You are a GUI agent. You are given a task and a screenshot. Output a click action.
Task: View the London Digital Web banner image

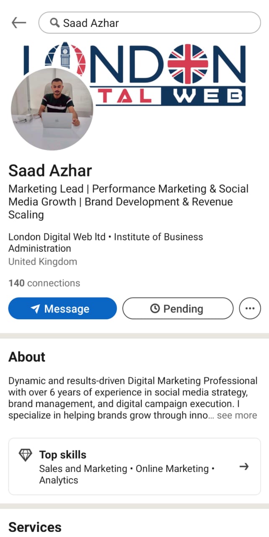click(134, 74)
